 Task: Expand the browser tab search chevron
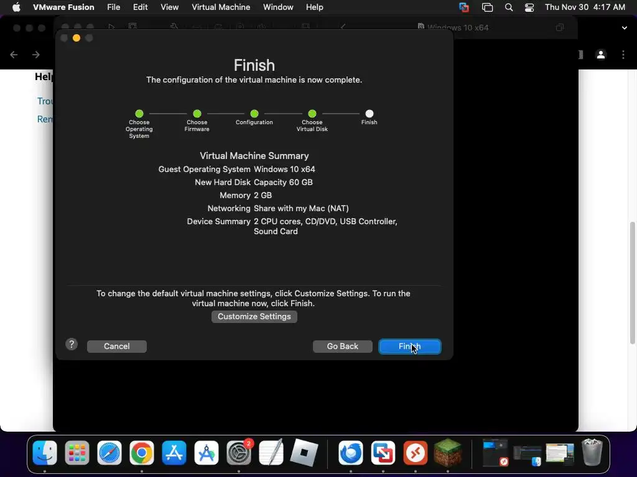point(624,28)
